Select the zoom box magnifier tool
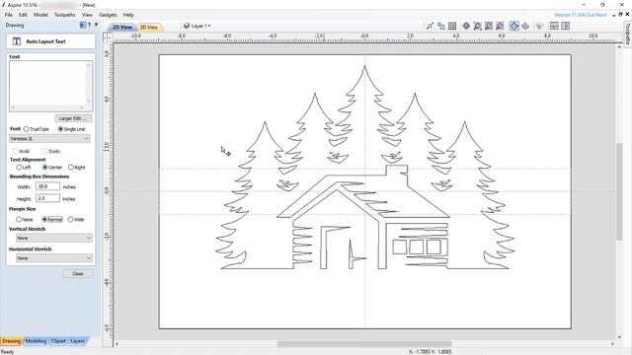The width and height of the screenshot is (632, 355). [x=478, y=26]
